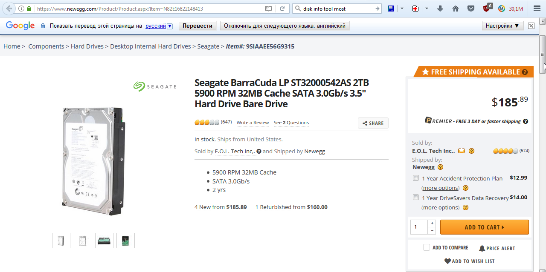Screen dimensions: 546x272
Task: Click envelope contact seller icon
Action: point(462,151)
